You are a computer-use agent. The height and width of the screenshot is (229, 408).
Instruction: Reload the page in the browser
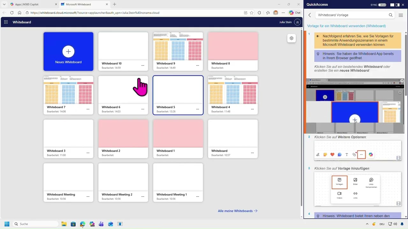click(x=12, y=13)
